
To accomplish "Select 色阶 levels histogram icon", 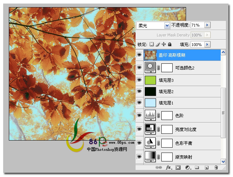I will [x=150, y=115].
